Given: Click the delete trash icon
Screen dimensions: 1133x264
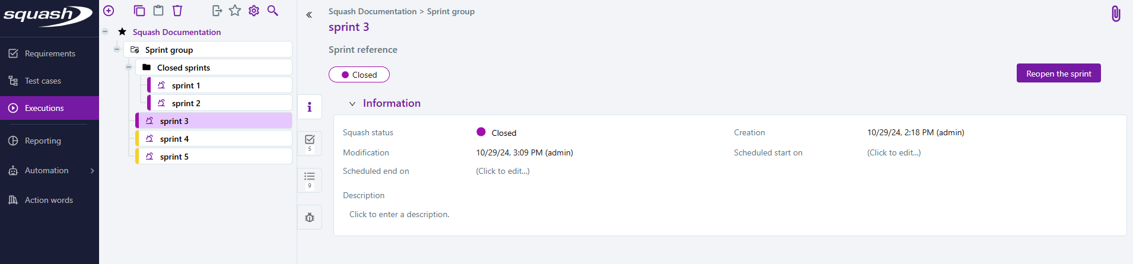Looking at the screenshot, I should click(x=177, y=11).
